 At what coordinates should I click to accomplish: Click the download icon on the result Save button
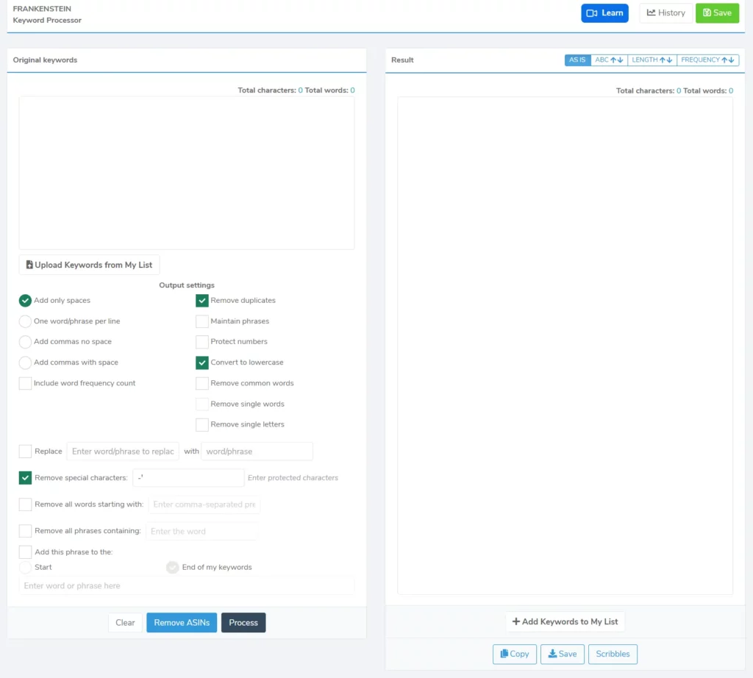coord(552,654)
